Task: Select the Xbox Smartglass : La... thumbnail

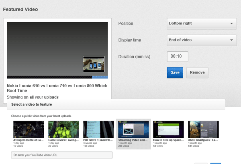Action: (203, 129)
